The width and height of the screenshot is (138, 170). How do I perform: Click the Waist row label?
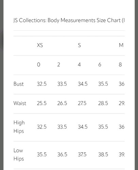20,103
